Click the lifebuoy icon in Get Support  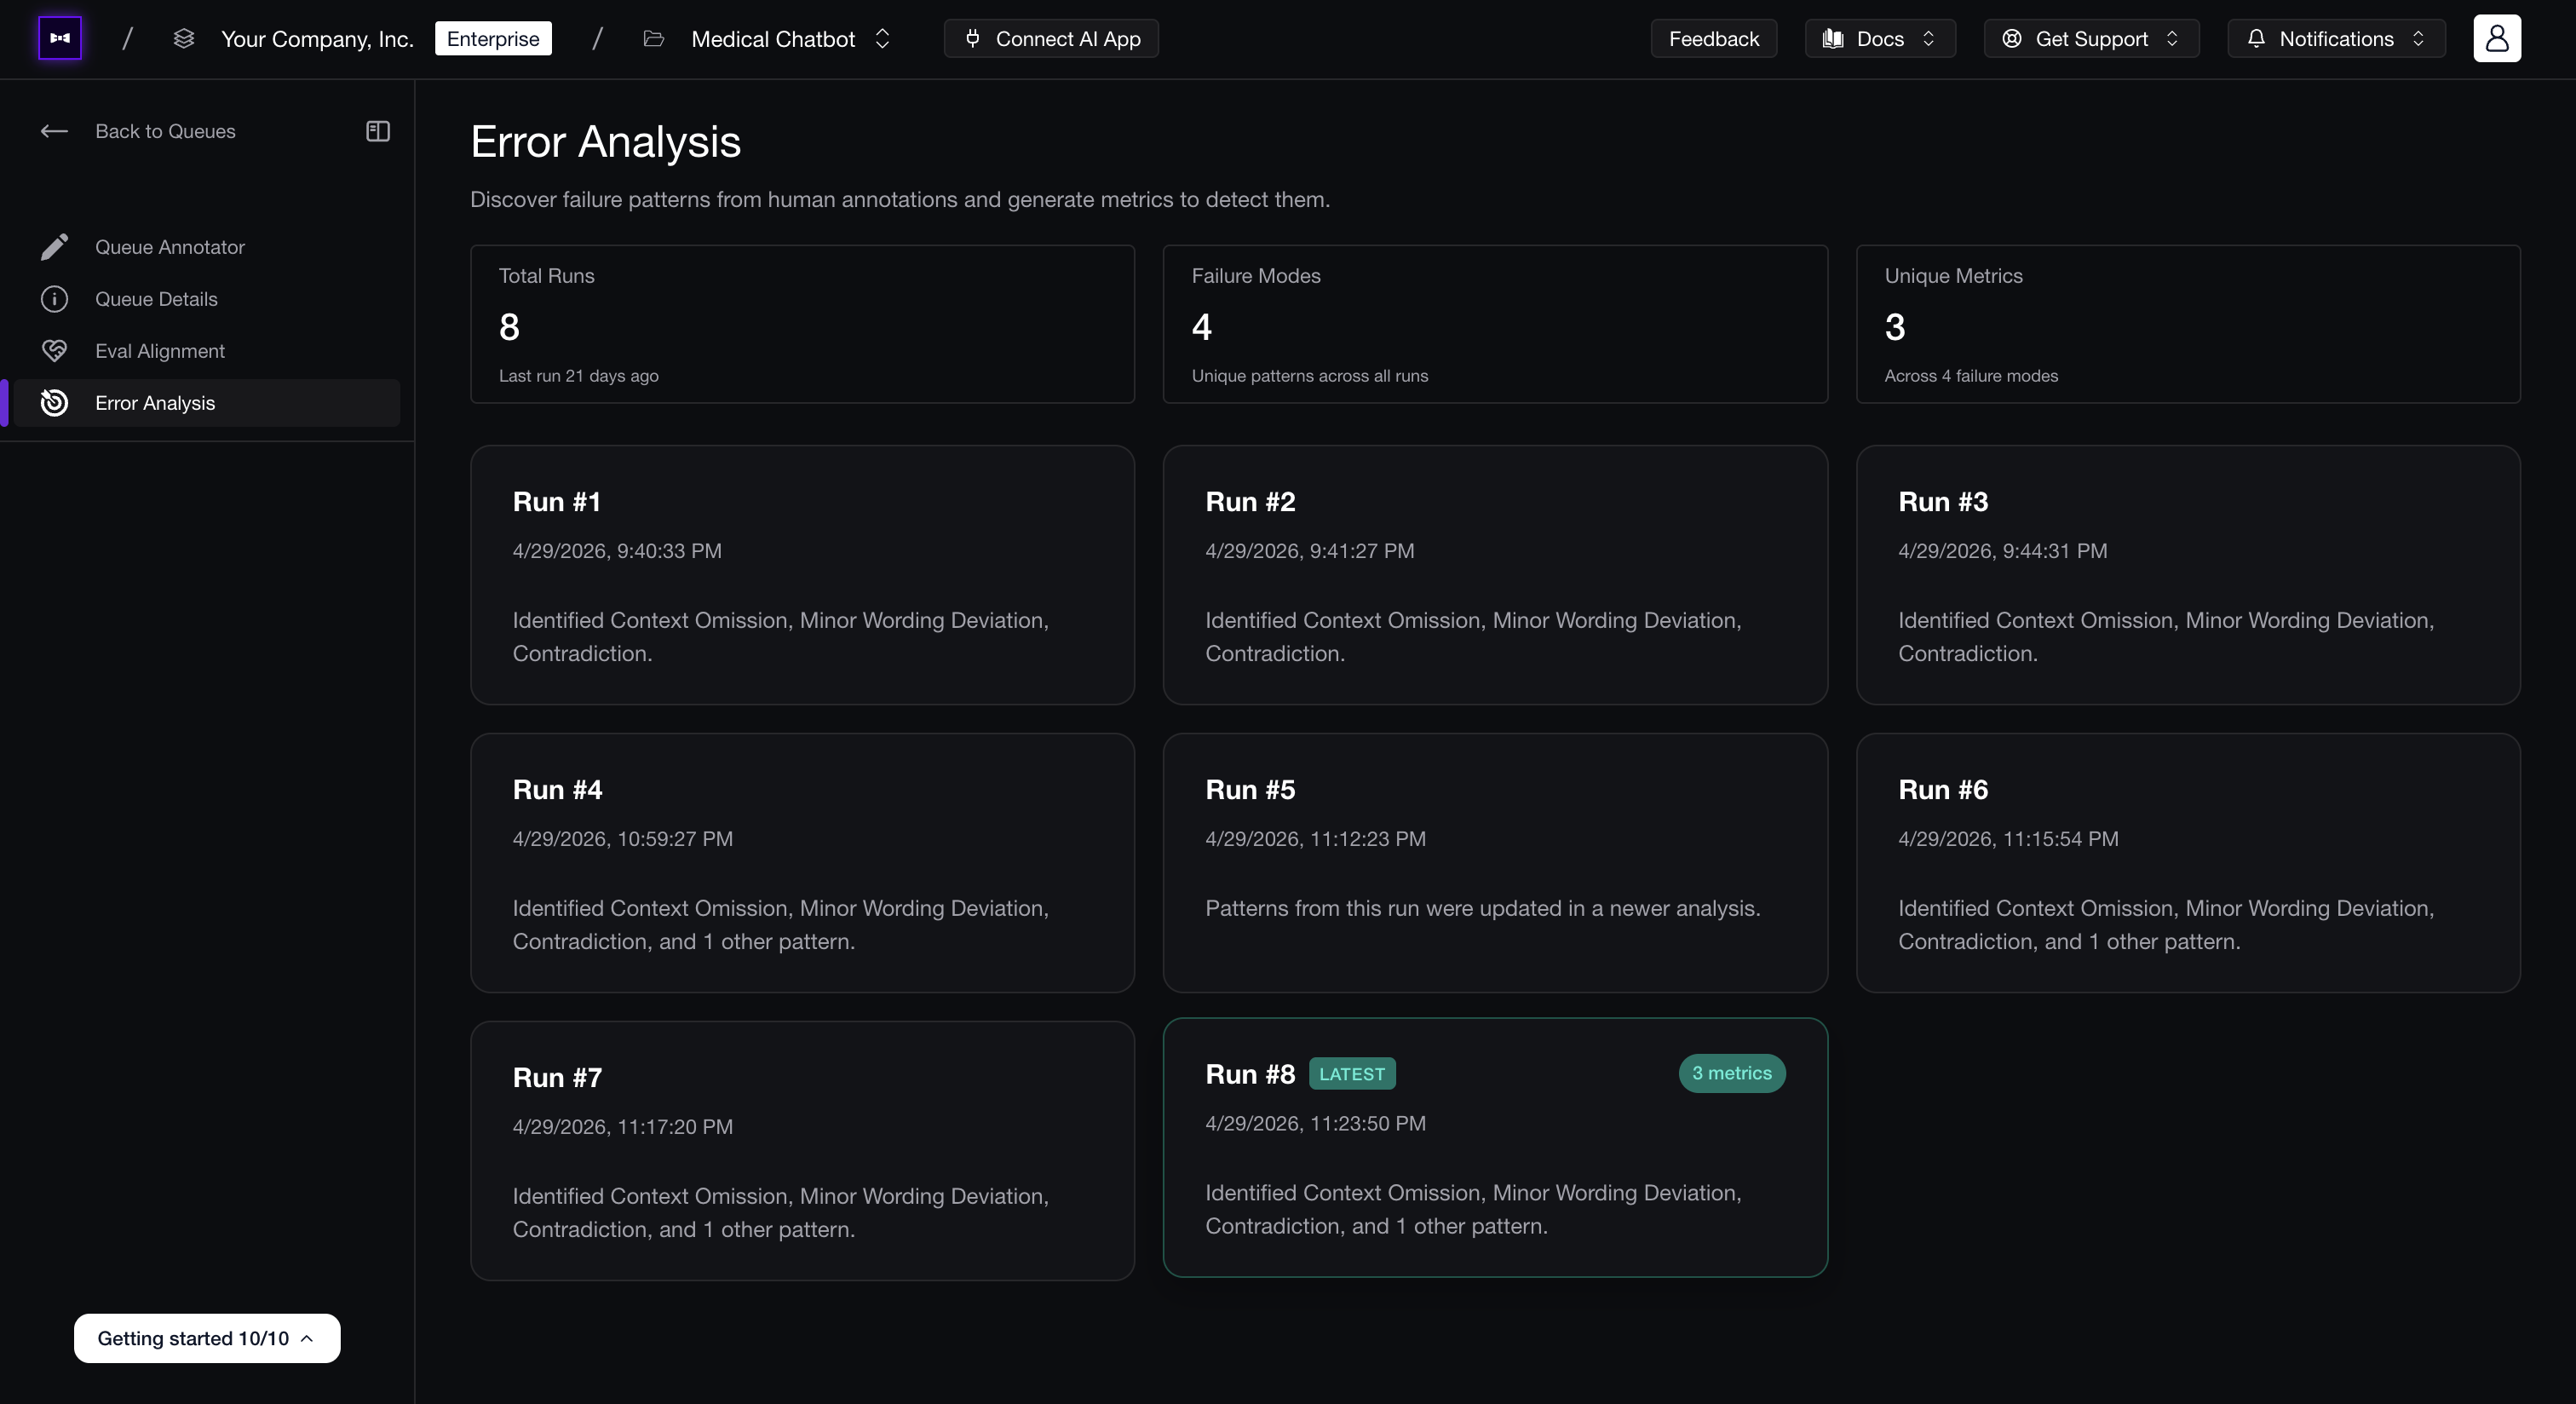(2012, 38)
